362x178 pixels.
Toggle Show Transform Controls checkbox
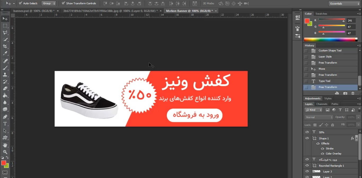pyautogui.click(x=63, y=3)
